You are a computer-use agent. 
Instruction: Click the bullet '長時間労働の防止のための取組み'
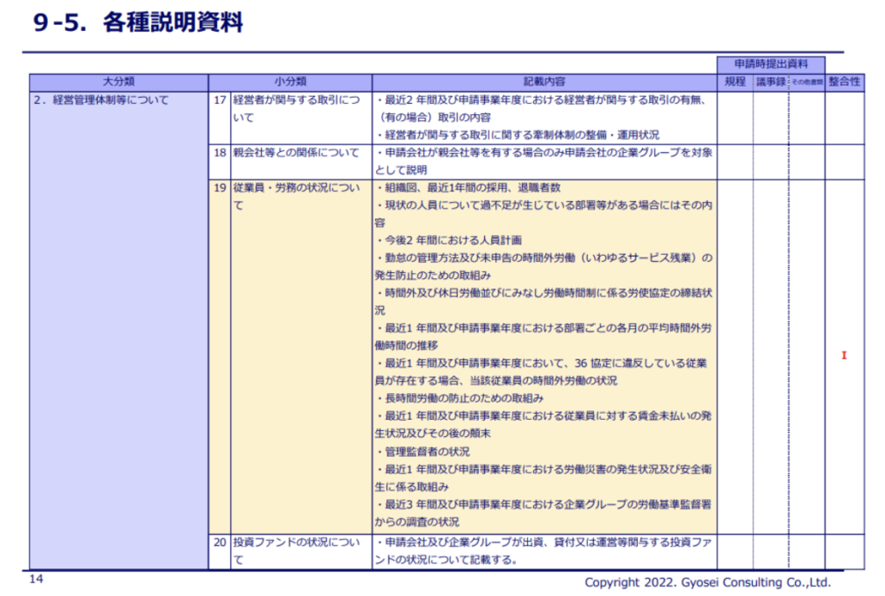(x=460, y=399)
